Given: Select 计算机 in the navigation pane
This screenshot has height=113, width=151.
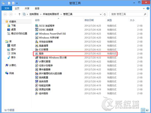Looking at the screenshot, I should [x=13, y=65].
